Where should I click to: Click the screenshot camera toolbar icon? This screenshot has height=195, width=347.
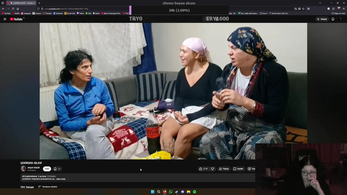pyautogui.click(x=309, y=9)
